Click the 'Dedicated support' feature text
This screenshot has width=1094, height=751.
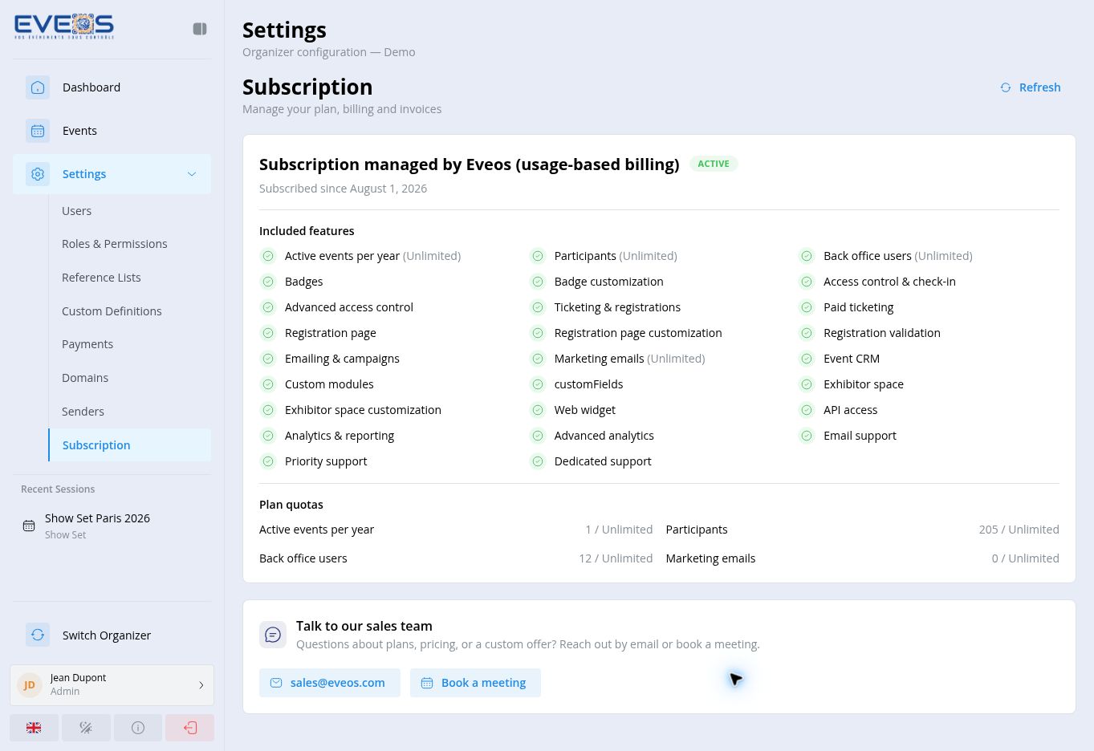tap(603, 461)
